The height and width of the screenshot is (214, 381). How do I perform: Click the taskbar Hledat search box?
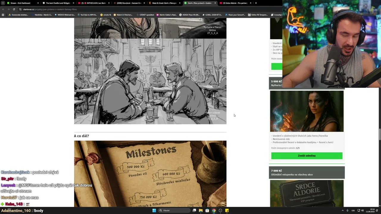174,210
